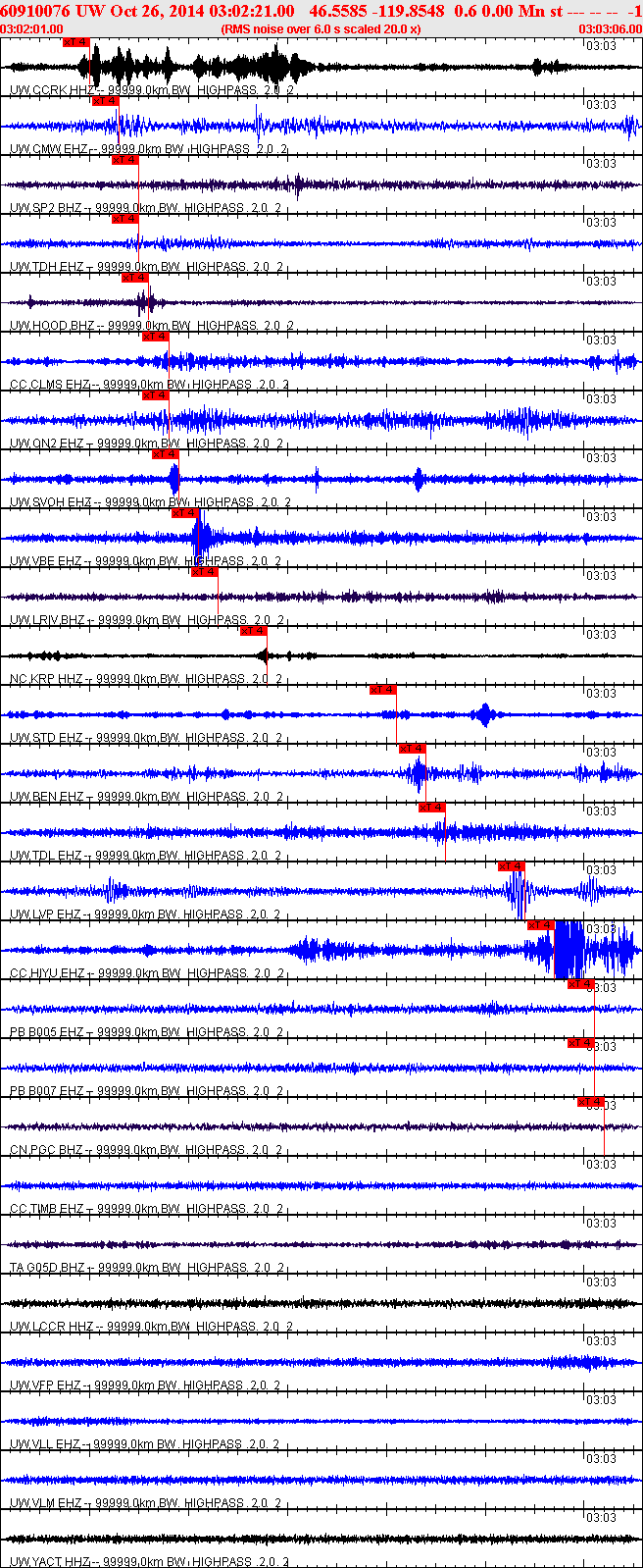Click the 03:03 tick label on LCCR trace

(600, 1282)
